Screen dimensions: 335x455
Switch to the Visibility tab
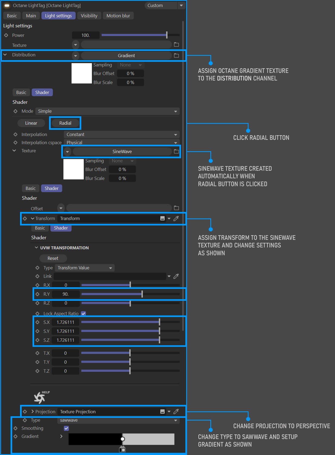[89, 16]
